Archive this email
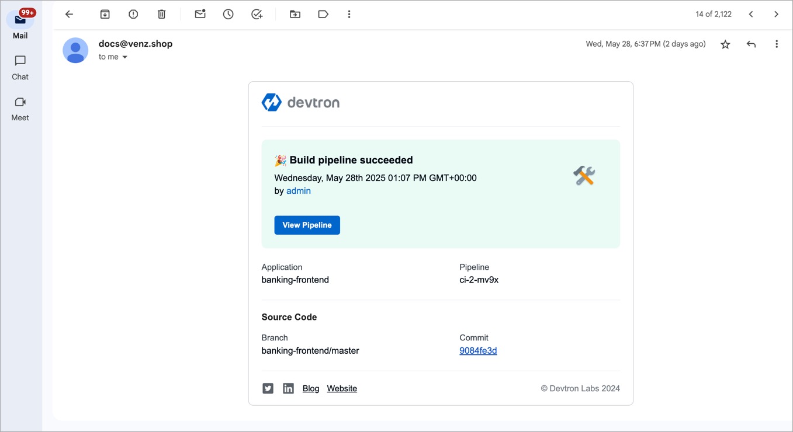793x432 pixels. [105, 15]
